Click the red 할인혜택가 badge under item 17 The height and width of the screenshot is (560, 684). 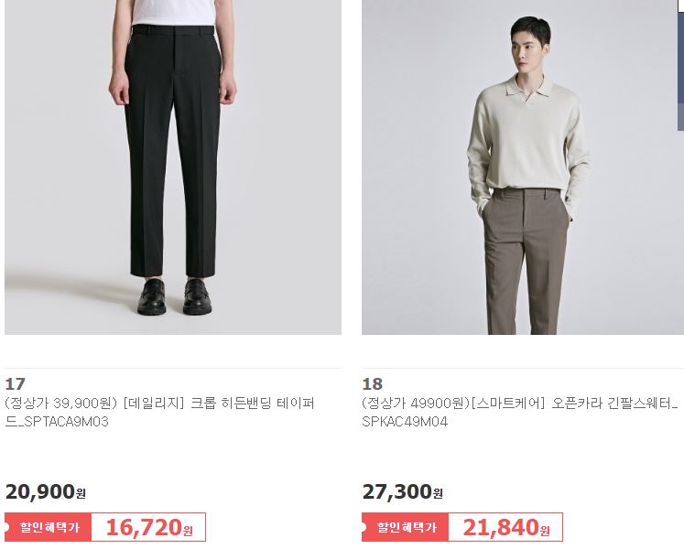48,527
